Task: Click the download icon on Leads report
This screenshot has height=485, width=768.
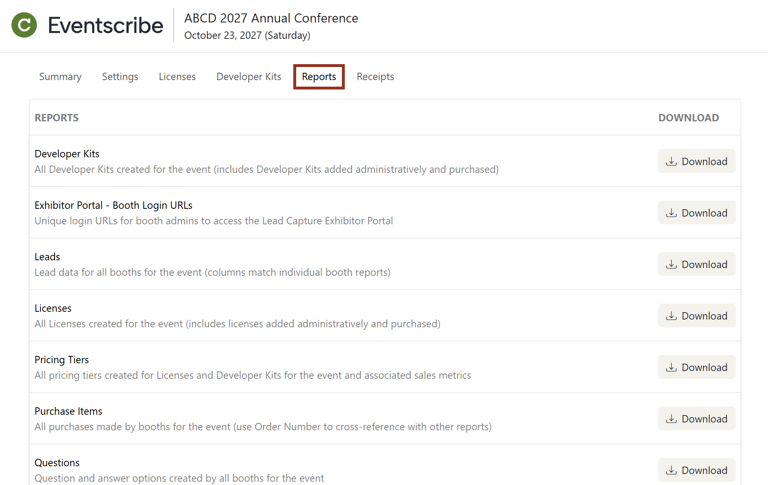Action: [671, 264]
